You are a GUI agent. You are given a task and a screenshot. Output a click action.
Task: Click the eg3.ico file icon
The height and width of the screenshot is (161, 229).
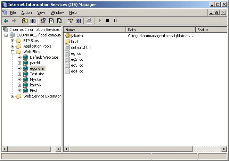[67, 65]
